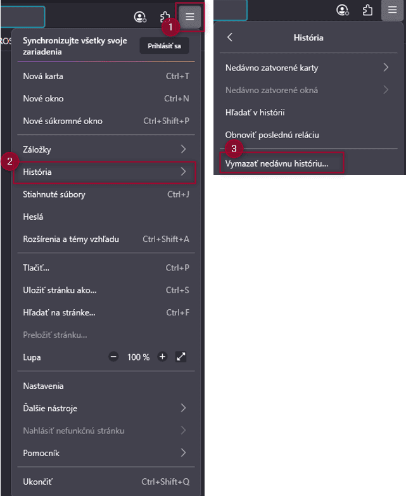This screenshot has height=496, width=406.
Task: Select Vymazať nedávnu históriu
Action: 277,163
